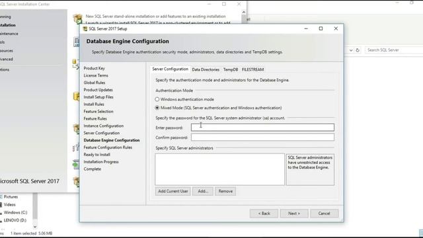Click the Add Current User button
This screenshot has width=423, height=238.
(173, 191)
